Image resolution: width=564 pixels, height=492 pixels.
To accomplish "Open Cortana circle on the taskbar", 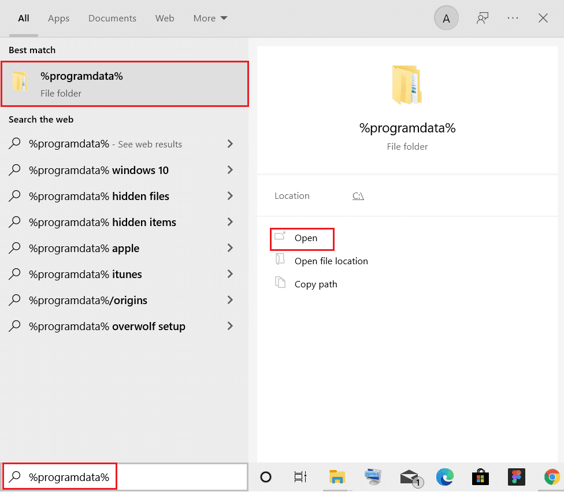I will click(x=265, y=477).
